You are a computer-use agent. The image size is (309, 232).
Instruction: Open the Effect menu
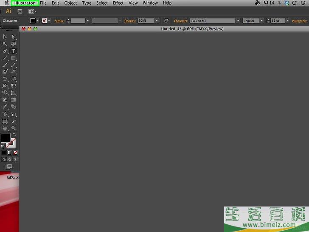click(118, 3)
